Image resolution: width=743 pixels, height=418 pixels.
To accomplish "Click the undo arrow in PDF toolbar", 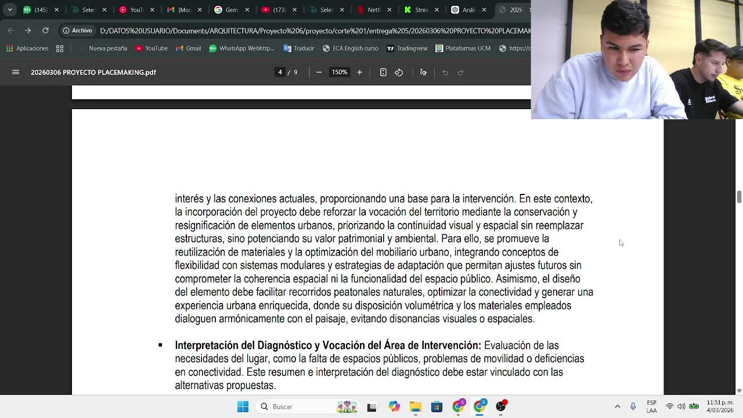I will pos(445,73).
